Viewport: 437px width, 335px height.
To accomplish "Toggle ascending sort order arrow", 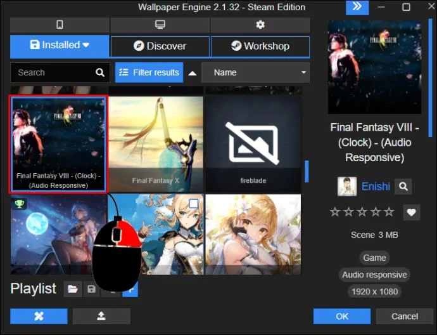I will click(x=193, y=74).
